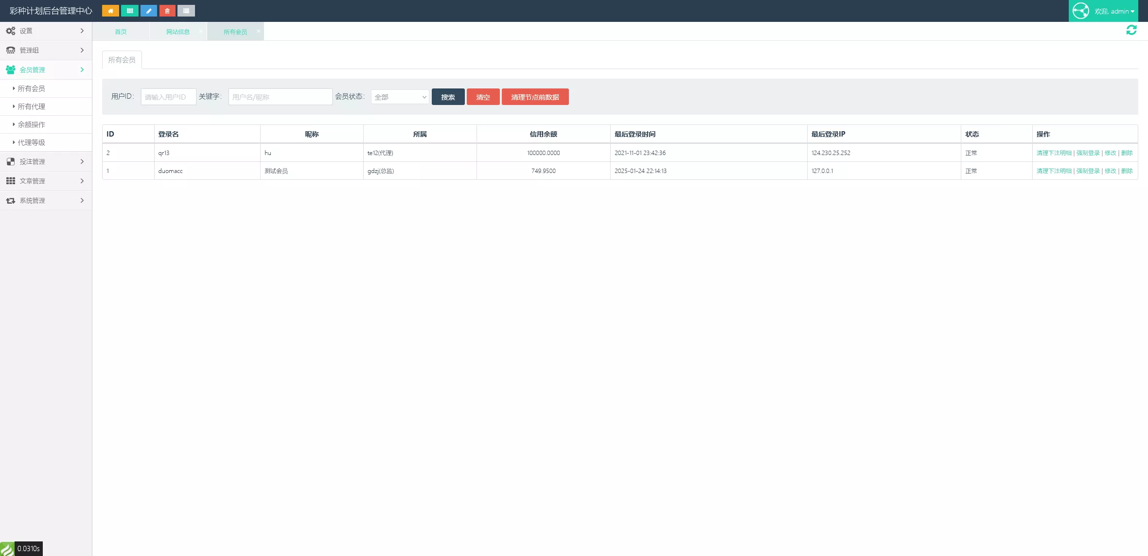Screen dimensions: 1148x556
Task: Click the green refresh icon at top right
Action: click(1131, 30)
